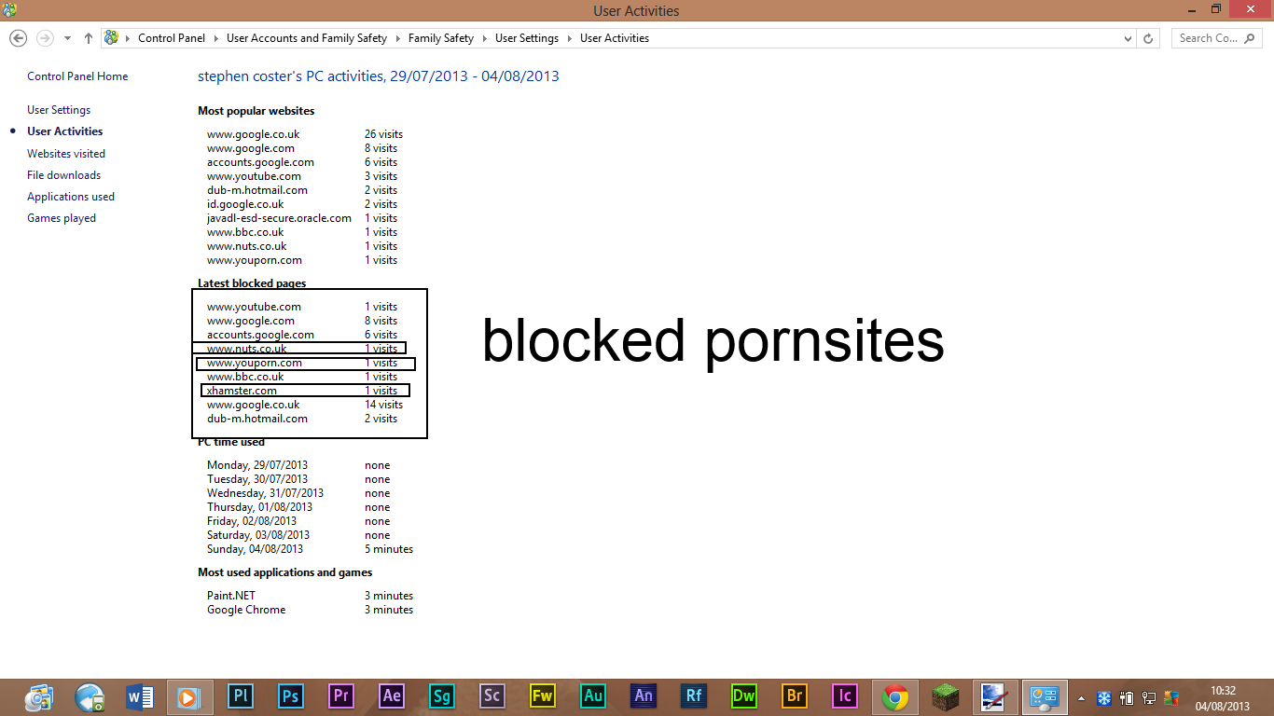Screen dimensions: 1274x716
Task: Click the PC activities date range heading
Action: point(379,76)
